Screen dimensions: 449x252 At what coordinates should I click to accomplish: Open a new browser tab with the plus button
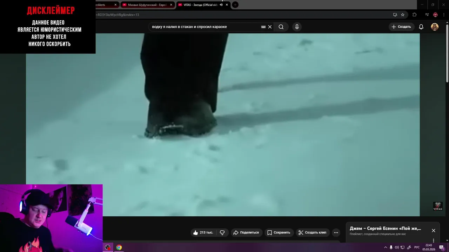click(x=235, y=5)
